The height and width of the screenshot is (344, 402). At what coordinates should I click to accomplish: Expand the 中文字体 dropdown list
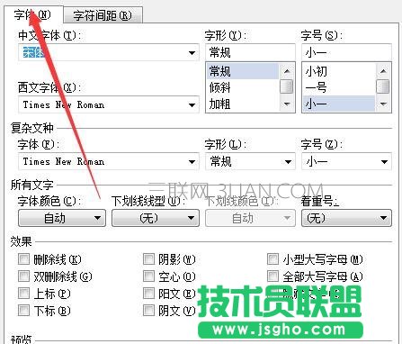pyautogui.click(x=192, y=53)
